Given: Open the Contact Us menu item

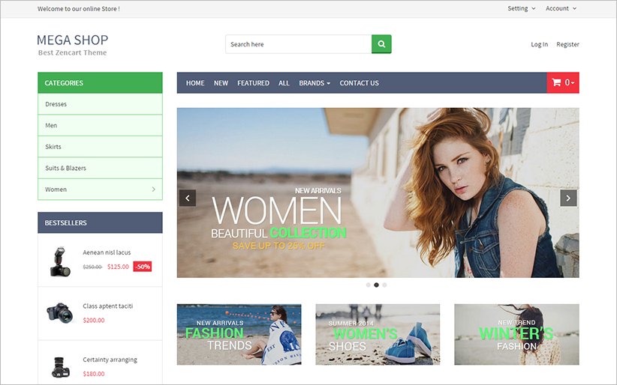Looking at the screenshot, I should tap(360, 83).
